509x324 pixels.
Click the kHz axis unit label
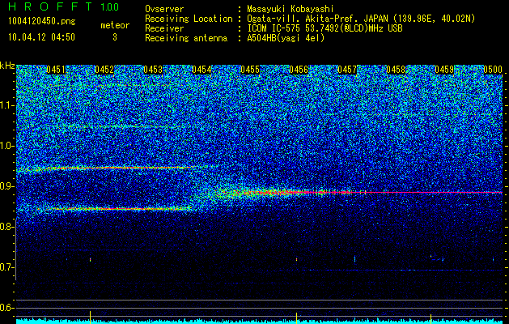point(7,66)
